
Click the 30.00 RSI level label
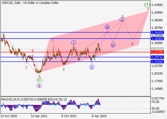(156, 109)
